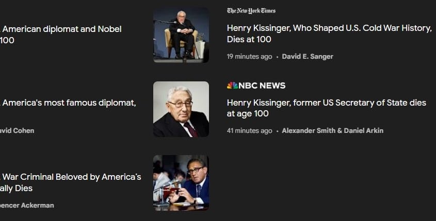436x221 pixels.
Task: Open 'America's most famous diplomat' story
Action: click(68, 103)
